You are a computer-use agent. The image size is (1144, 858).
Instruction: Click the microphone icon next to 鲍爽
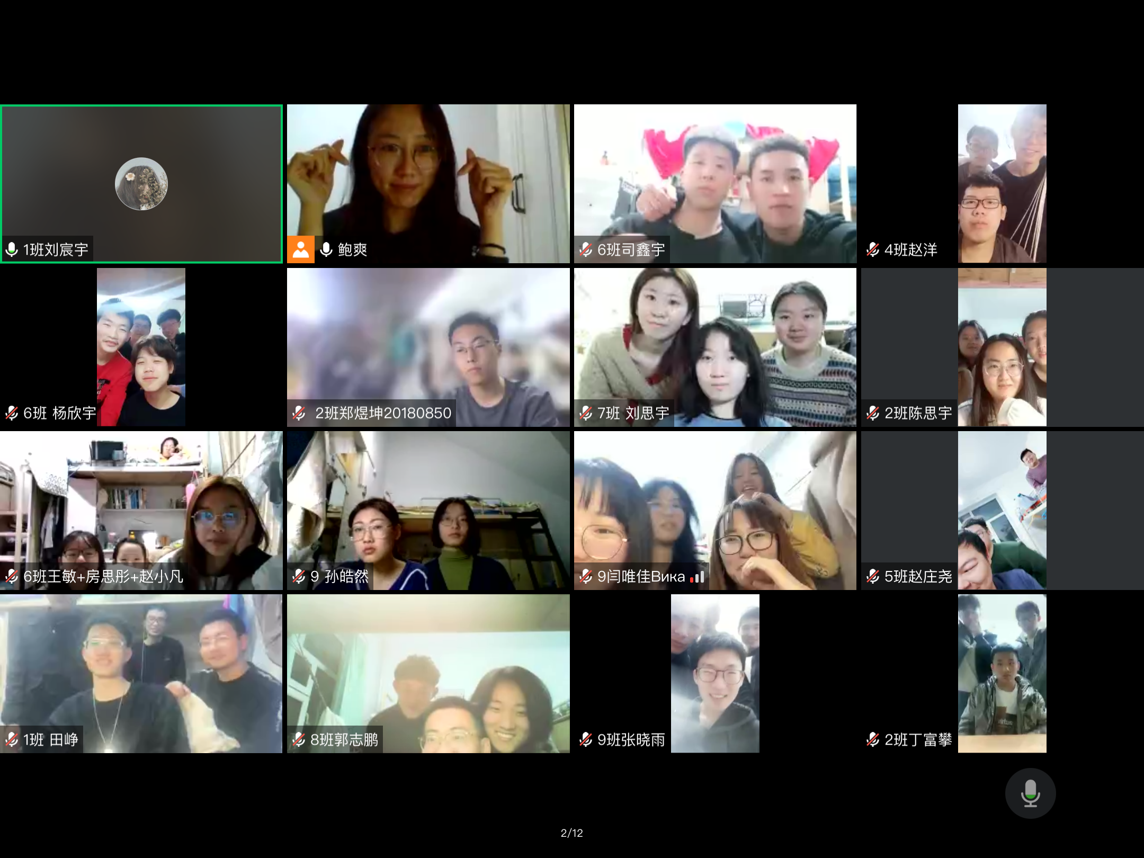point(326,249)
